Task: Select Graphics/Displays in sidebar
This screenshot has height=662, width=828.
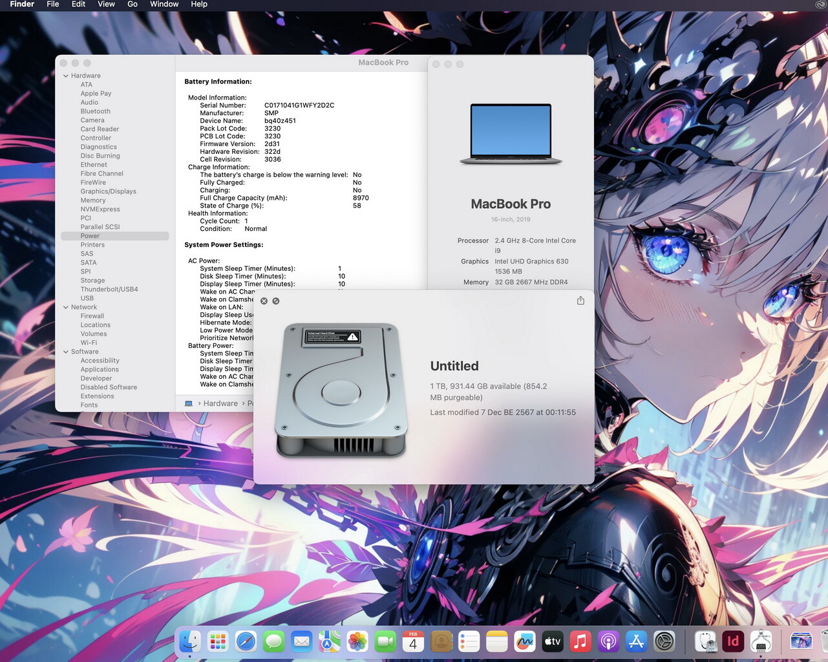Action: coord(109,191)
